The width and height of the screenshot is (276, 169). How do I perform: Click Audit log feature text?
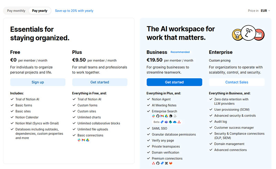pyautogui.click(x=220, y=122)
